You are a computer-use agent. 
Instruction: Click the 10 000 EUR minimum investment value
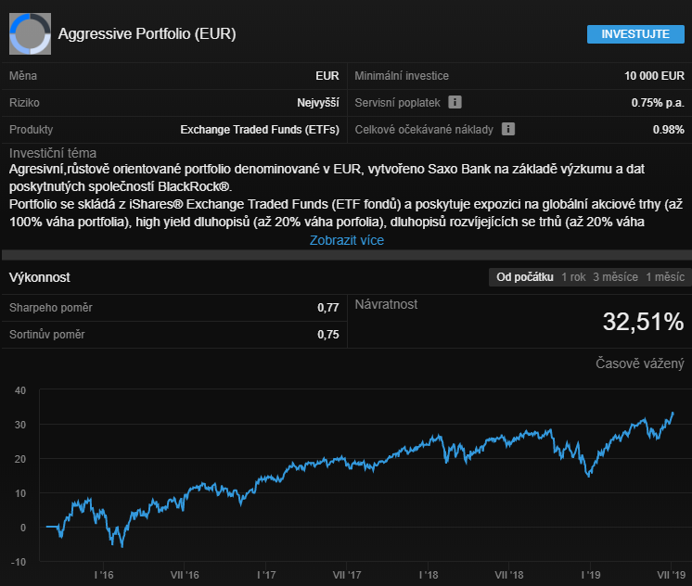pos(654,76)
